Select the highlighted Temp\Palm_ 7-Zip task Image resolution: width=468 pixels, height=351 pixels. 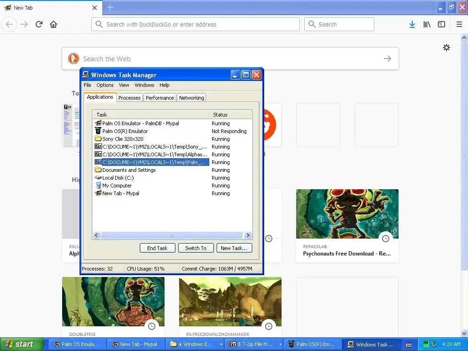(x=151, y=162)
